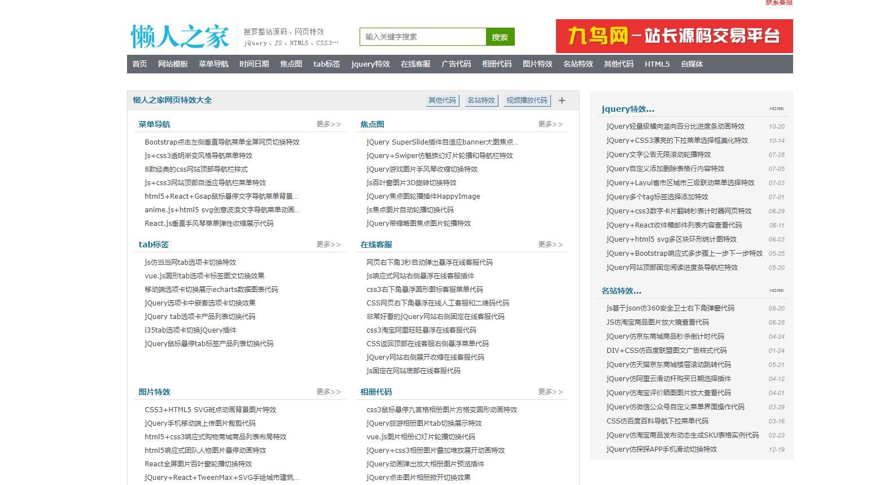Focus the keyword search input field
Image resolution: width=871 pixels, height=485 pixels.
[423, 37]
